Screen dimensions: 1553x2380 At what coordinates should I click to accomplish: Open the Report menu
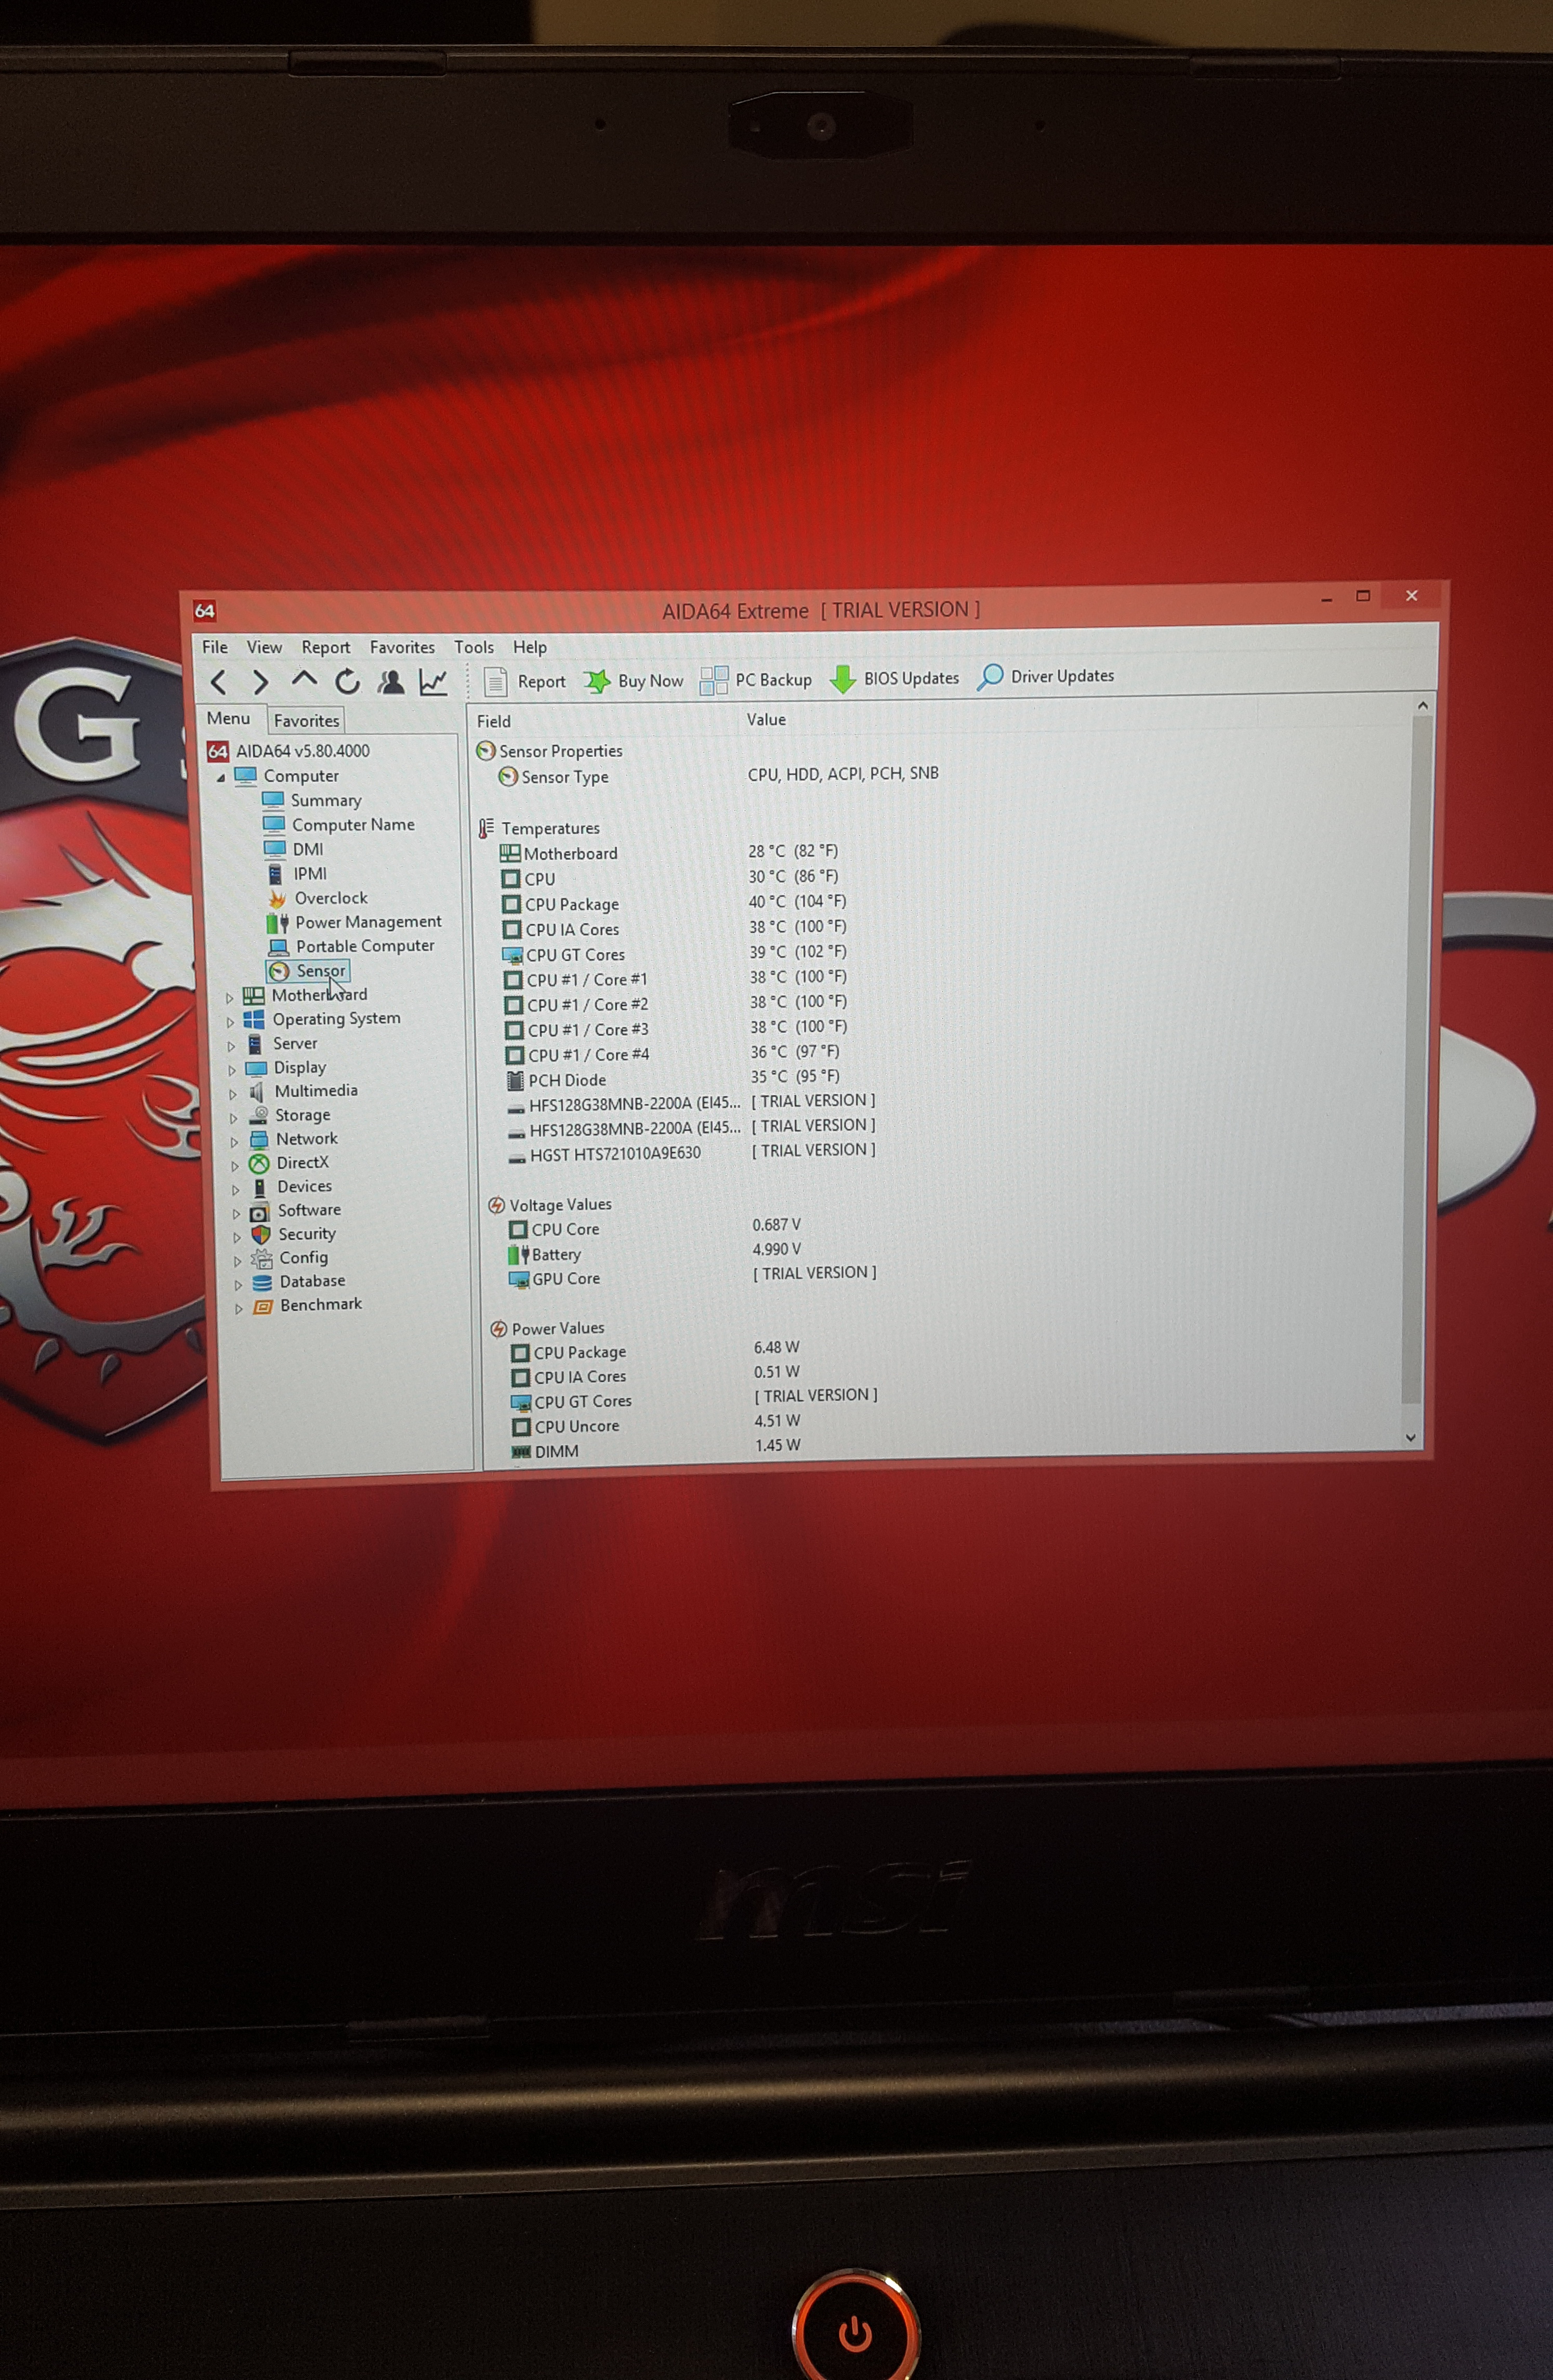[x=326, y=647]
